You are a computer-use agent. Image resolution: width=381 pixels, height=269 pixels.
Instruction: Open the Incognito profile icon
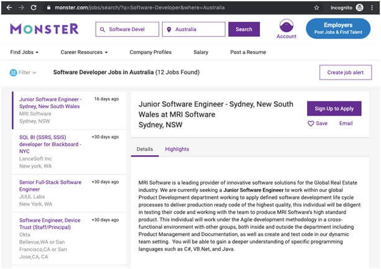click(x=359, y=7)
